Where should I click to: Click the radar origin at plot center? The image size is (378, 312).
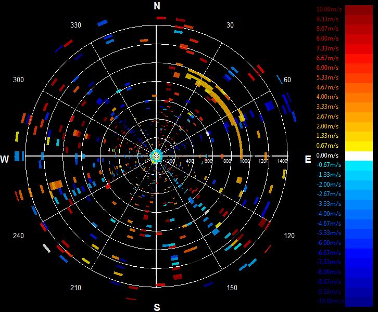(156, 156)
